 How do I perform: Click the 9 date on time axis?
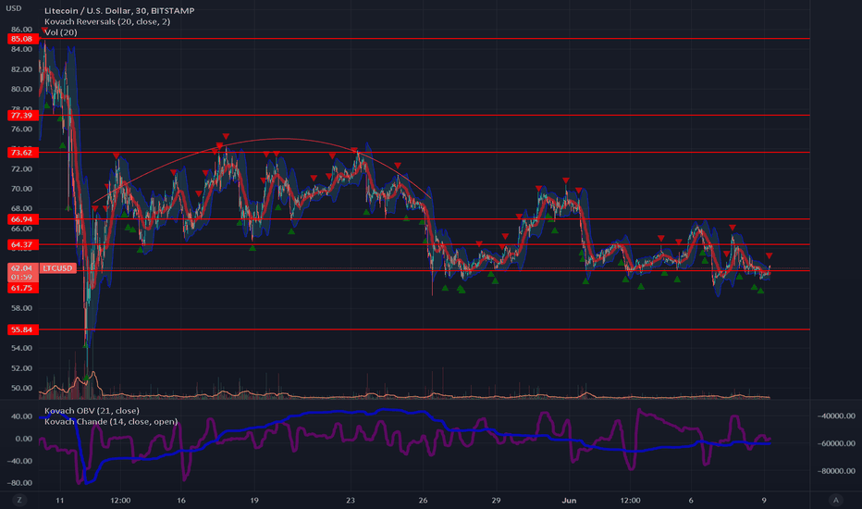tap(764, 500)
